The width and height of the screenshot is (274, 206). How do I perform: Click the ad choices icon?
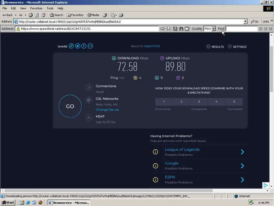point(266,185)
